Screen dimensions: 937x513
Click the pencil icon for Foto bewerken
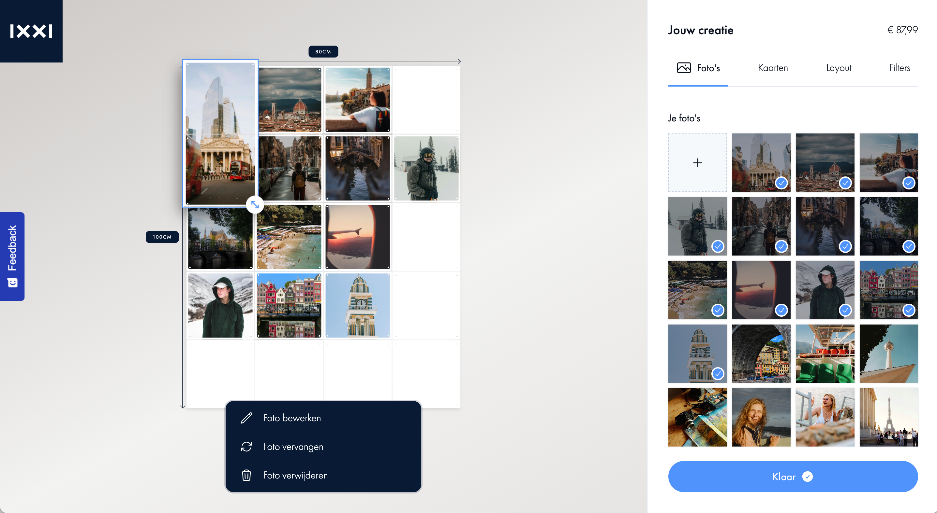click(246, 418)
